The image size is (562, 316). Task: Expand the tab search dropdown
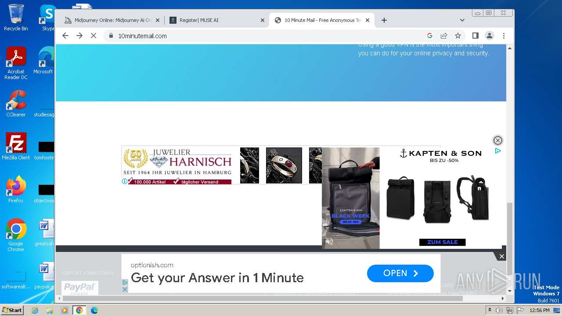pos(462,20)
